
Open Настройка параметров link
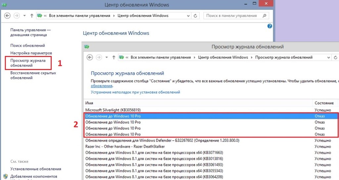[x=31, y=53]
